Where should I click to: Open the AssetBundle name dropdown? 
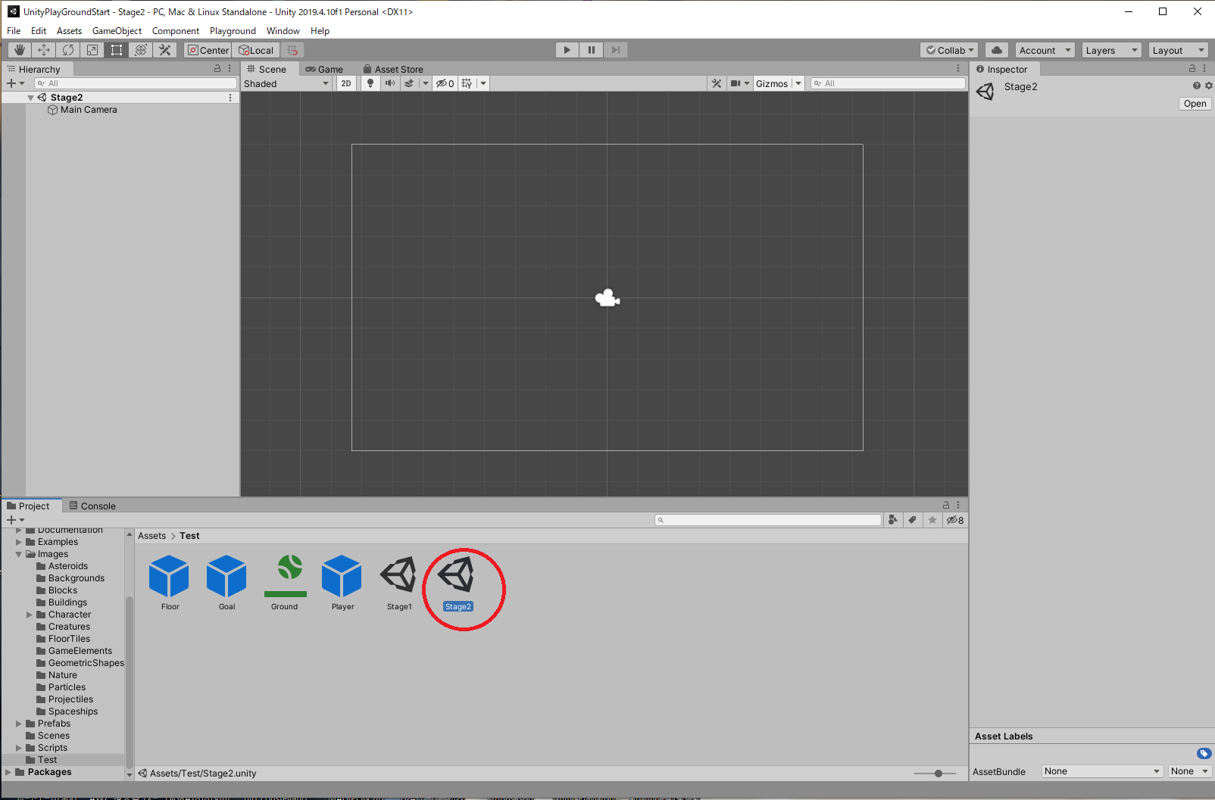1102,771
